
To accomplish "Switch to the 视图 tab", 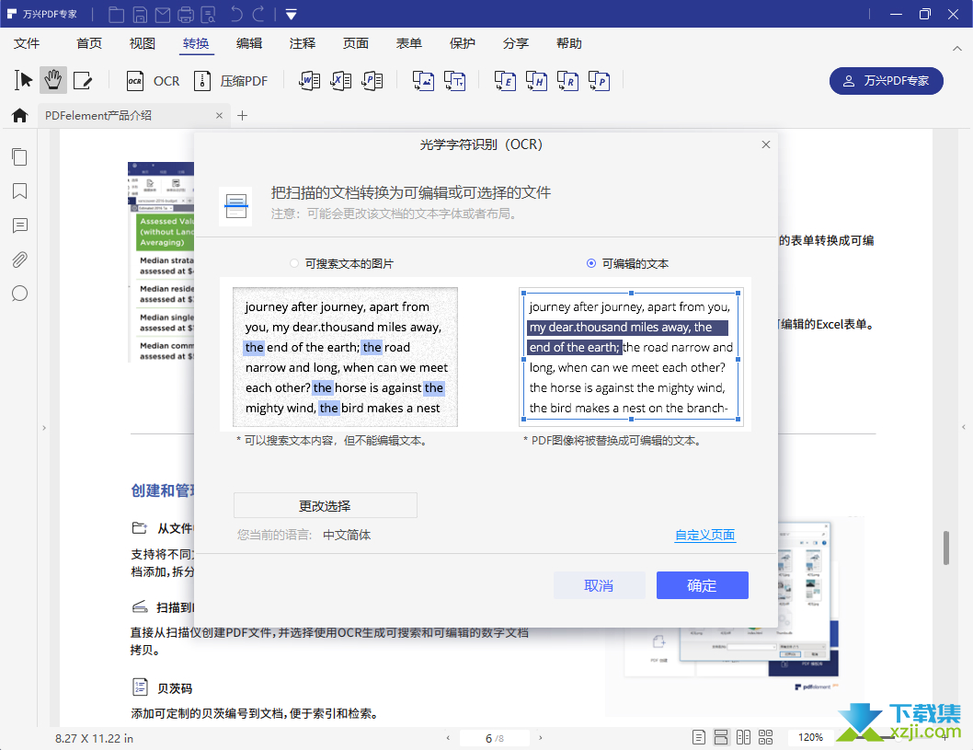I will pos(143,43).
